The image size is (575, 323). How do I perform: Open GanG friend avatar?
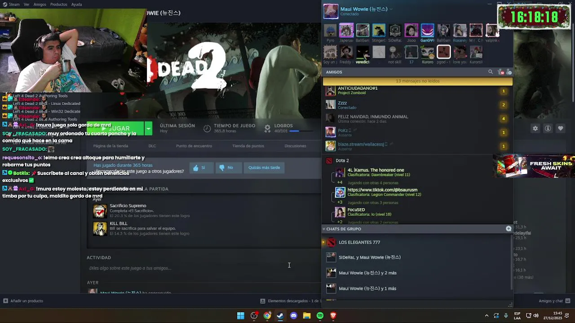pyautogui.click(x=427, y=31)
